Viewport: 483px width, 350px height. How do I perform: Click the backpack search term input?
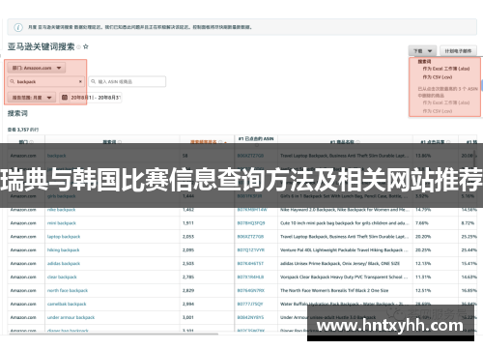(x=46, y=81)
